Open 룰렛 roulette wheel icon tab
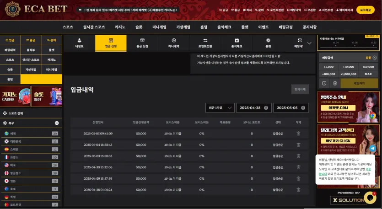The height and width of the screenshot is (209, 382). coord(268,43)
